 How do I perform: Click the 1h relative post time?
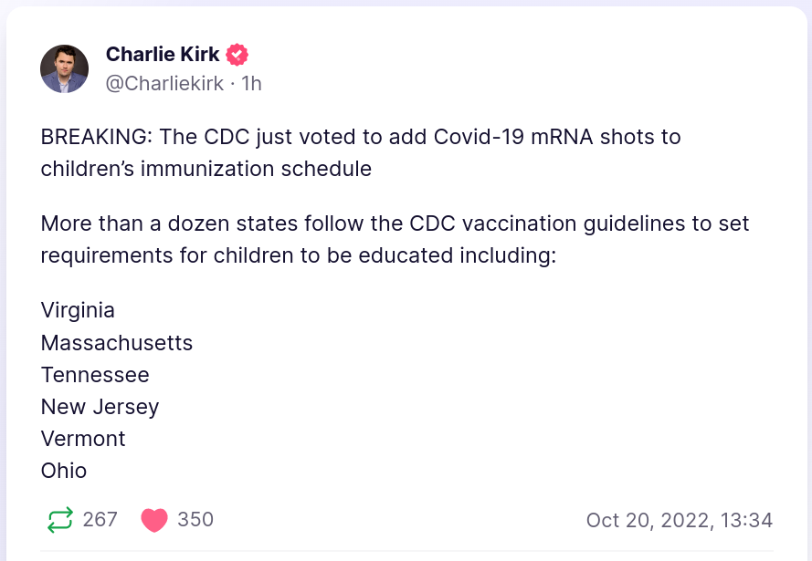(x=251, y=84)
